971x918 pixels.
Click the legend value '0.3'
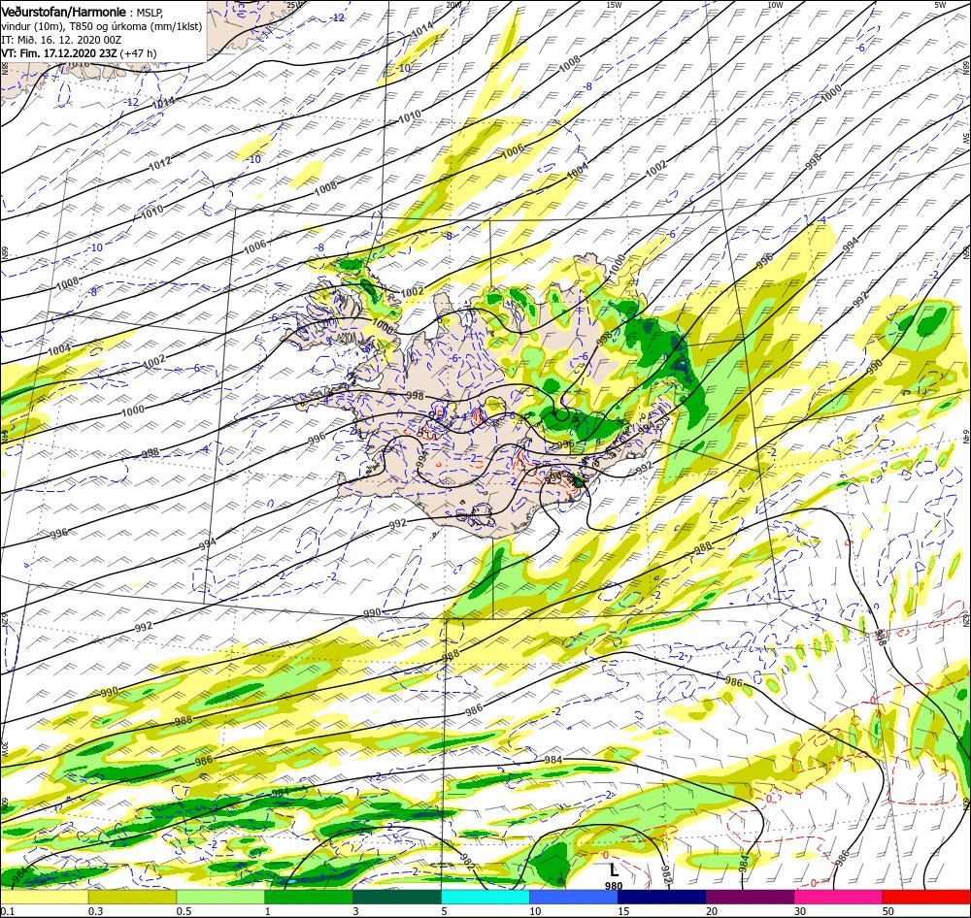point(96,910)
